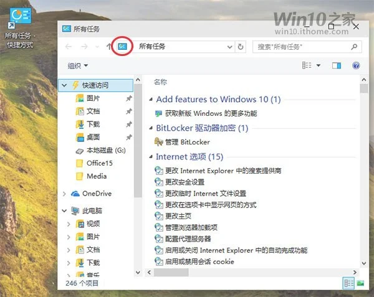374x297 pixels.
Task: Click the search magnifier icon
Action: [x=354, y=47]
